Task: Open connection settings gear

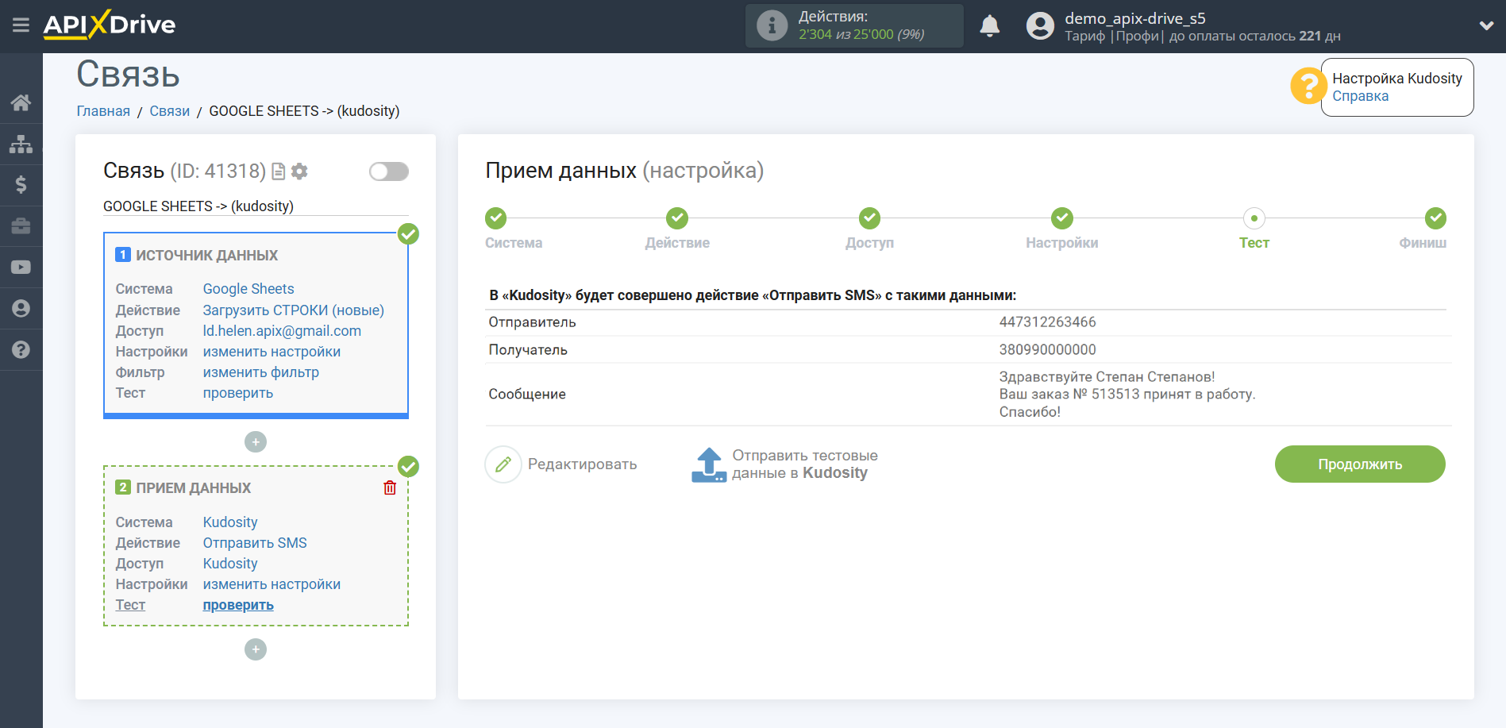Action: (299, 171)
